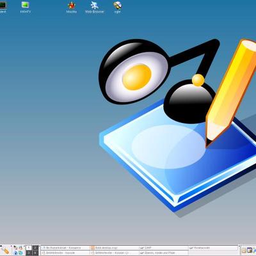The image size is (256, 256).
Task: Click the blue home icon in panel
Action: click(15, 253)
